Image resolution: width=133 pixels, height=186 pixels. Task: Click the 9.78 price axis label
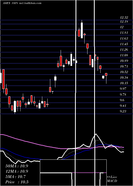(x=123, y=95)
